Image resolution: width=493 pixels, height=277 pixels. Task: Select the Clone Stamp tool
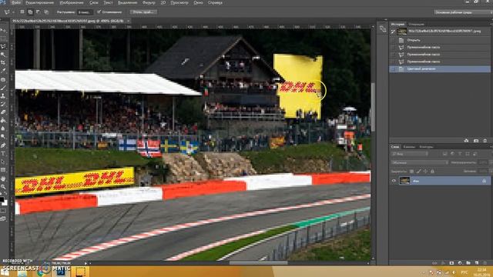(3, 96)
